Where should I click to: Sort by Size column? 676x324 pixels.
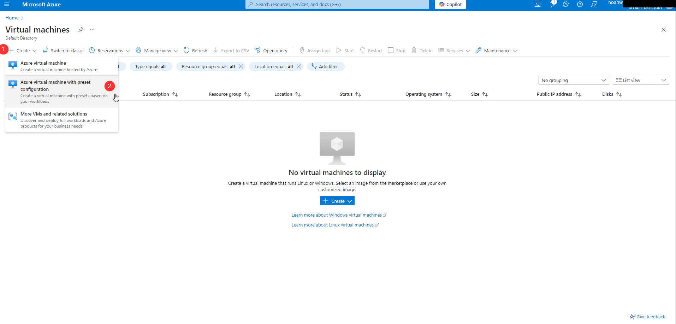pos(479,94)
